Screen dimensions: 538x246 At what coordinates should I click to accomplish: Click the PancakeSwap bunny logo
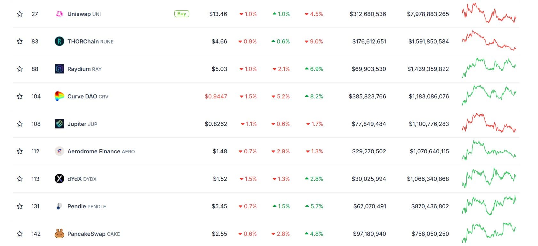[59, 234]
